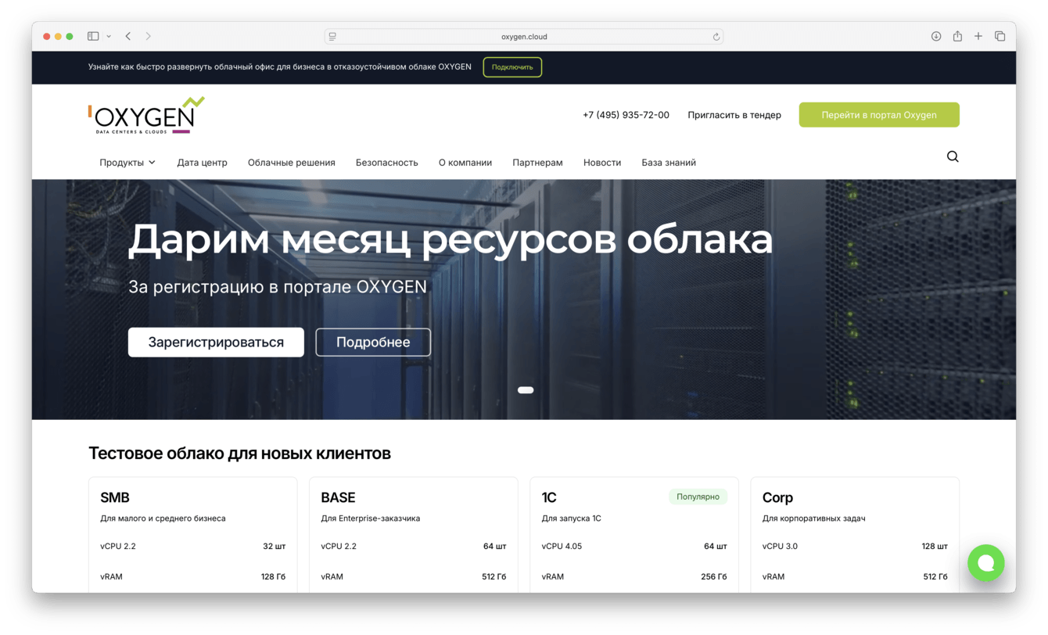
Task: Go back using the browser back arrow
Action: click(x=127, y=36)
